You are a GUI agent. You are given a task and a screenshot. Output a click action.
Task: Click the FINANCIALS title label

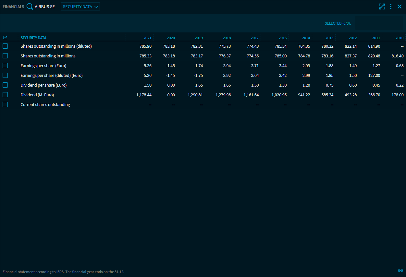pyautogui.click(x=13, y=6)
